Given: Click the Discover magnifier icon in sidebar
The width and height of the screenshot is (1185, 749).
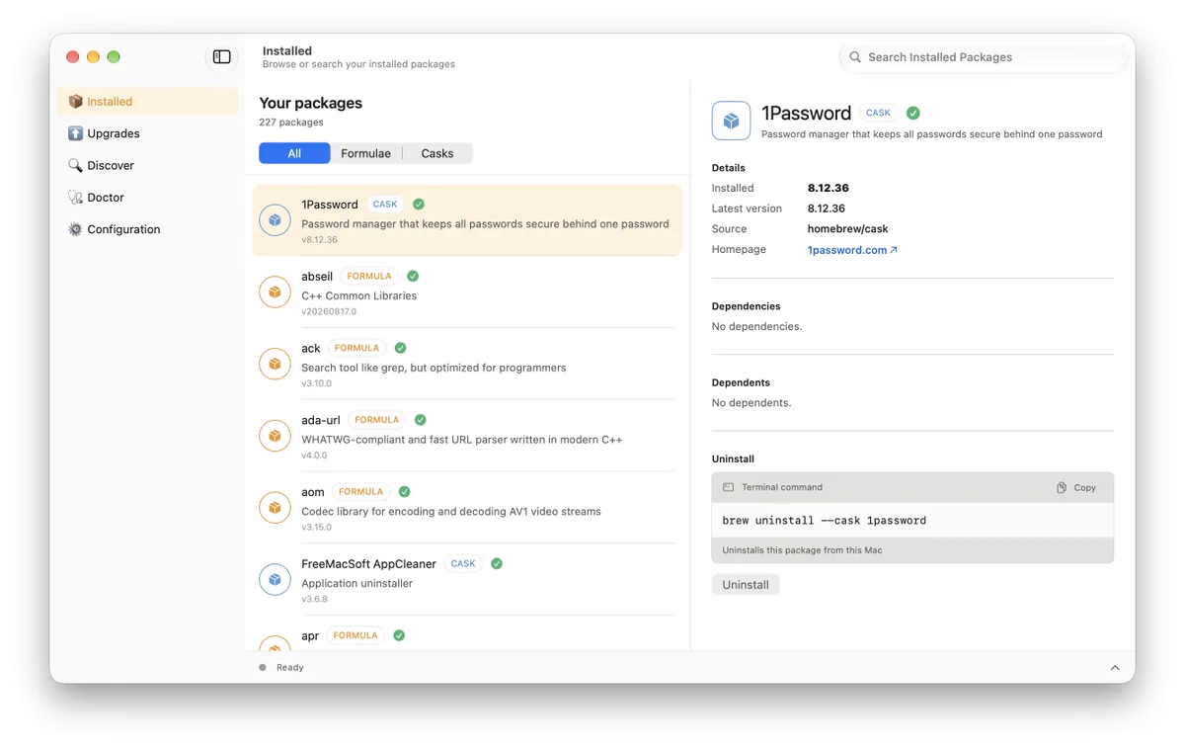Looking at the screenshot, I should click(76, 165).
